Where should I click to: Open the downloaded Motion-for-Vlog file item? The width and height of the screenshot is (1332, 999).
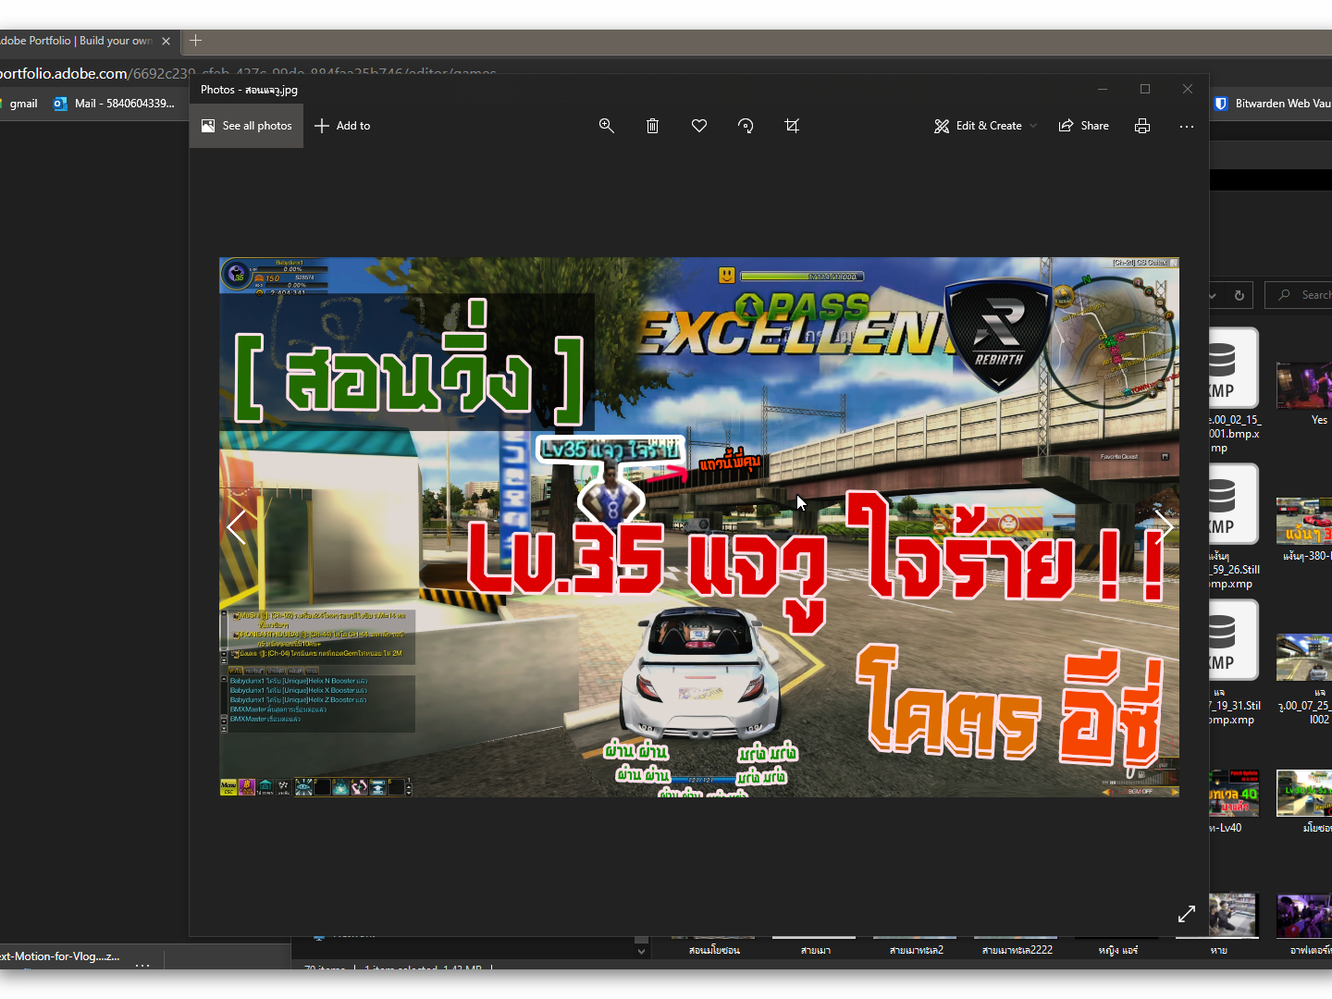pos(60,956)
